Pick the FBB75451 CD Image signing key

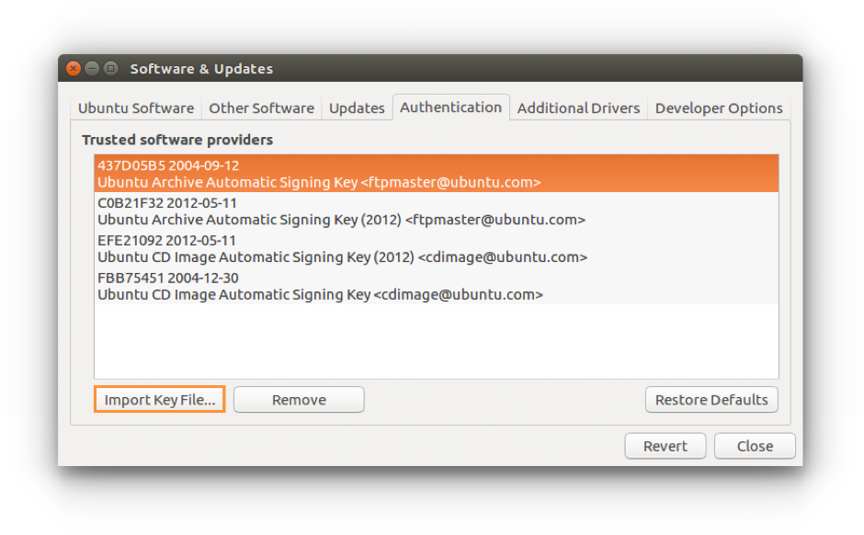(436, 286)
